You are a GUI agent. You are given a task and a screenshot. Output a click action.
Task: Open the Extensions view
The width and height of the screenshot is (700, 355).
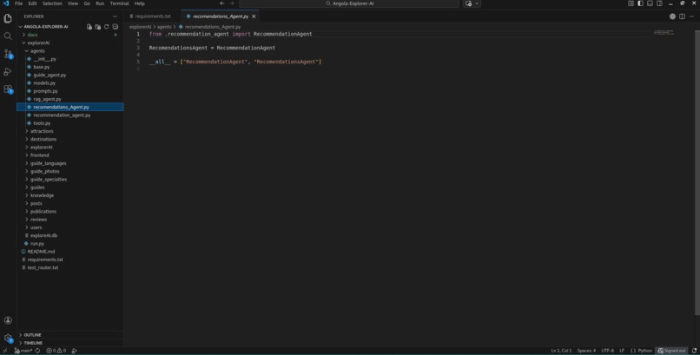[8, 89]
